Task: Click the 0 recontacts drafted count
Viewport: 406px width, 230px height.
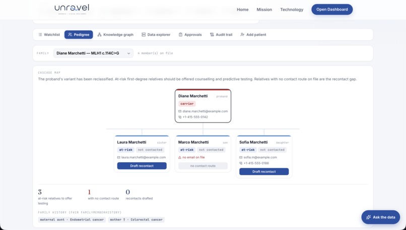Action: [127, 192]
